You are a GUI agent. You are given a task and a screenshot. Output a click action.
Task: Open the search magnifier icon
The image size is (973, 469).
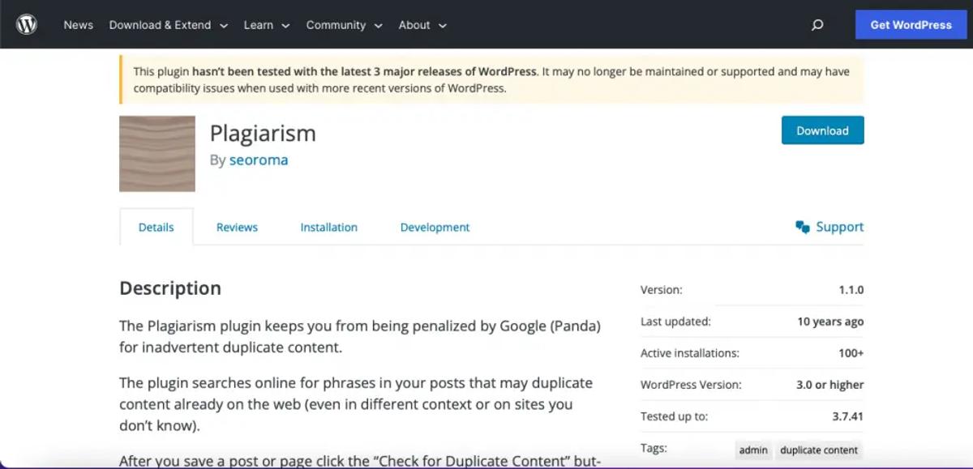point(817,25)
